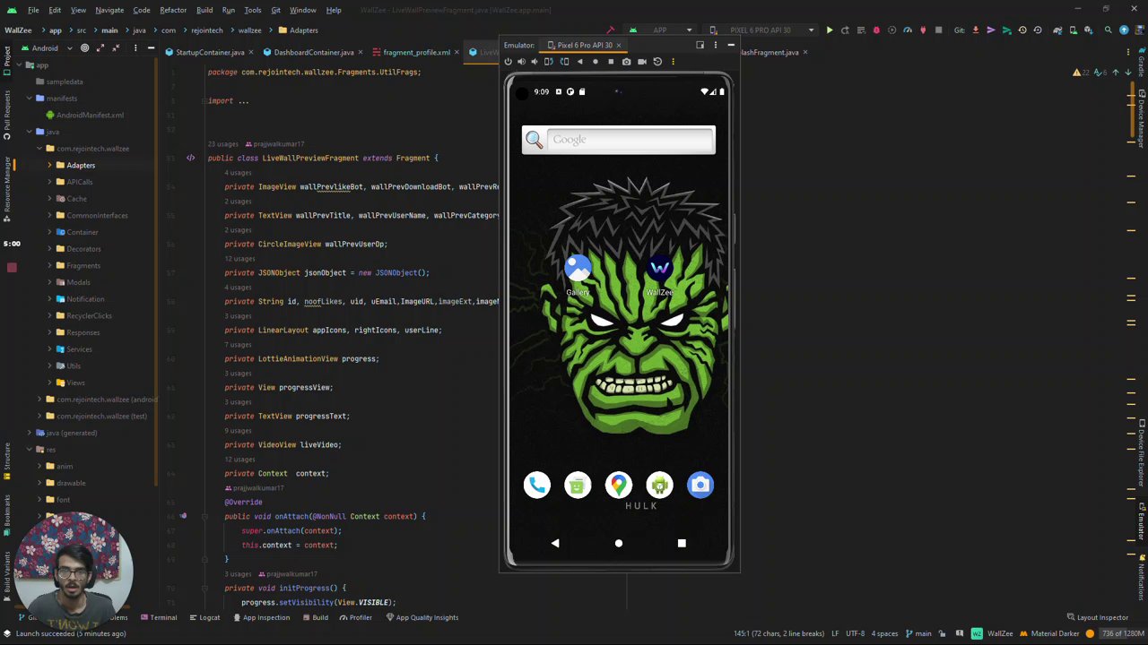Expand the RecyclerClicks folder
The image size is (1148, 645).
pos(50,316)
